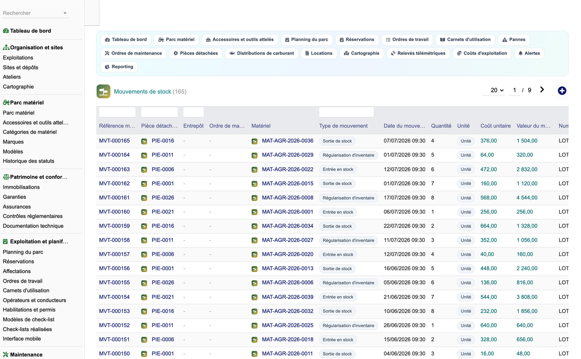Go to next page arrow
This screenshot has width=581, height=359.
click(542, 90)
